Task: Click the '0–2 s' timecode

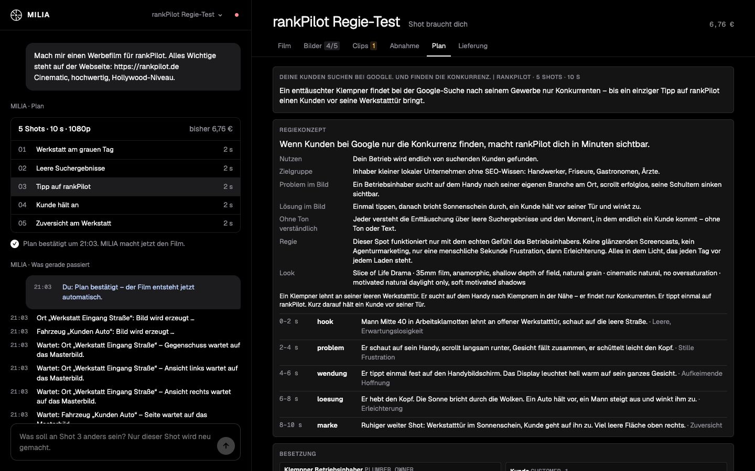Action: (x=289, y=322)
